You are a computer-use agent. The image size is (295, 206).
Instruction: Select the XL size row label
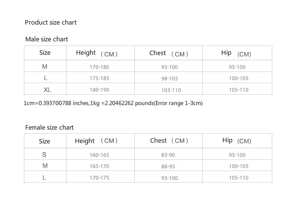47,90
